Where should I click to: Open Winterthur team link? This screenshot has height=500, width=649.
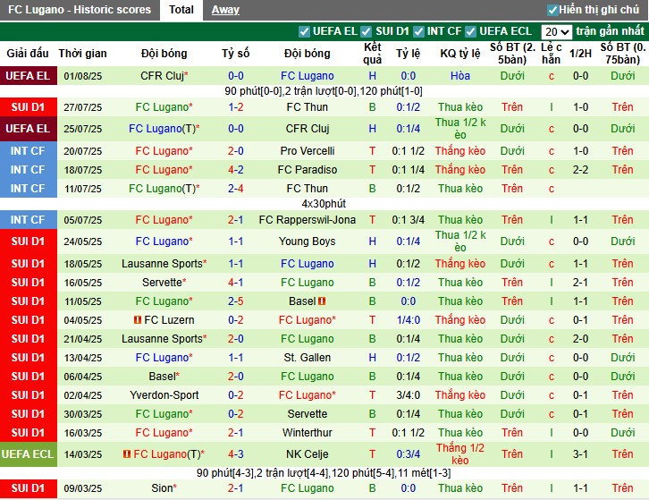308,433
